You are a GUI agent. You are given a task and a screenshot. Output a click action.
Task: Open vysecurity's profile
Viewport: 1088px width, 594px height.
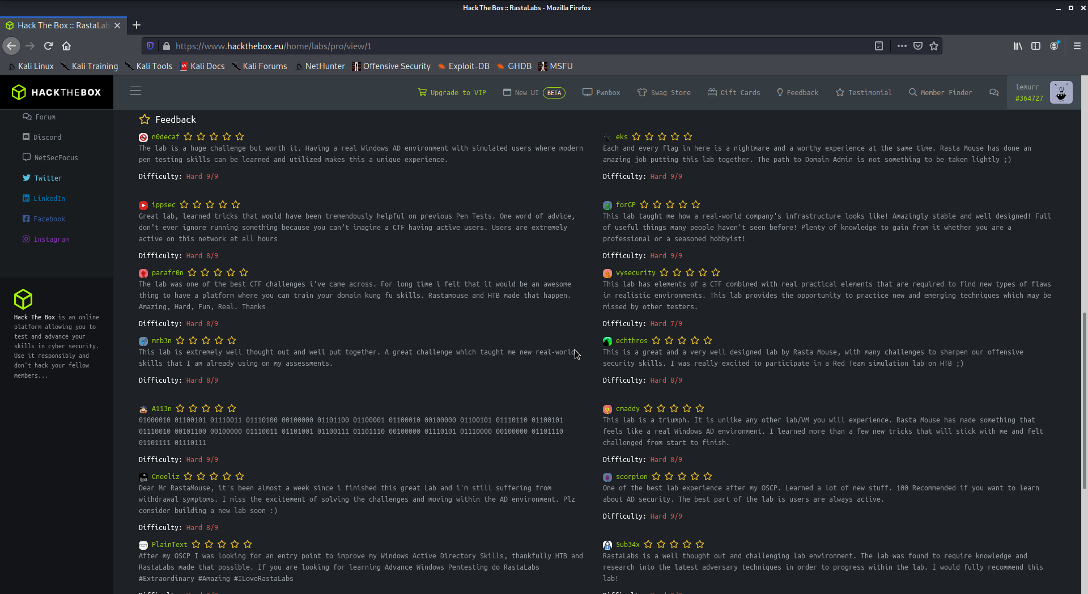click(636, 273)
